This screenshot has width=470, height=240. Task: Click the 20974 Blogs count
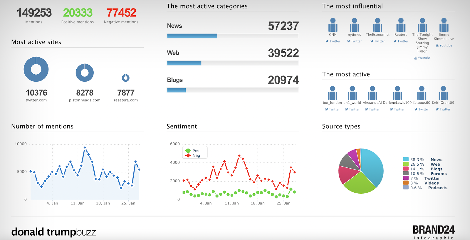tap(283, 80)
